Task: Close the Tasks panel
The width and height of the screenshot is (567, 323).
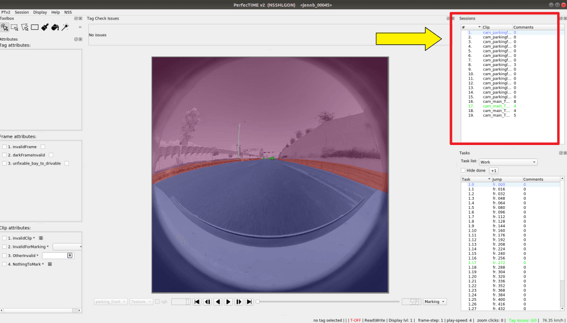Action: tap(565, 153)
